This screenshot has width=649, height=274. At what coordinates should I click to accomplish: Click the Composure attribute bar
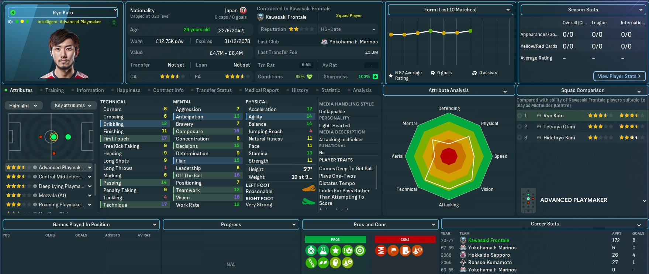click(207, 131)
